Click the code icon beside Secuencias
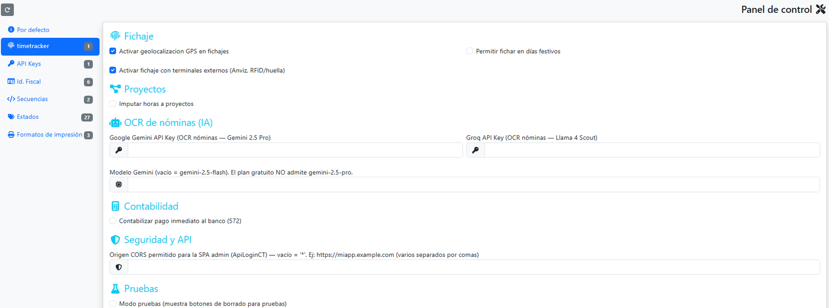This screenshot has width=829, height=308. tap(11, 99)
